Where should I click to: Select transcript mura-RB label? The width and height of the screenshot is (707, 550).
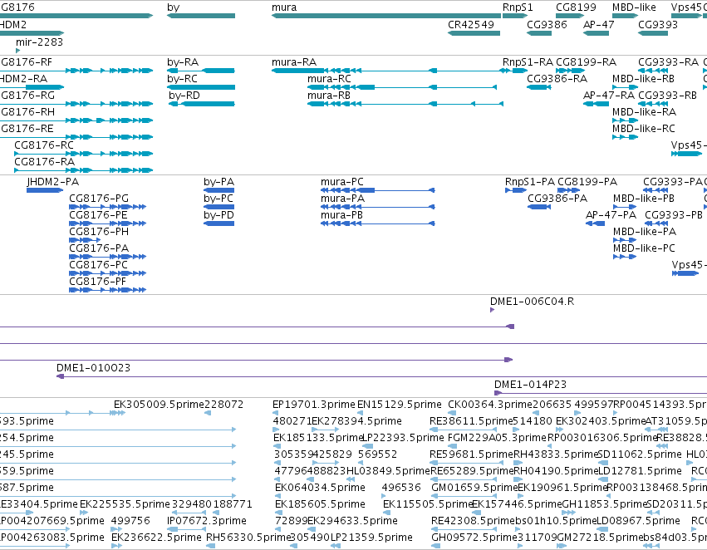tap(329, 96)
